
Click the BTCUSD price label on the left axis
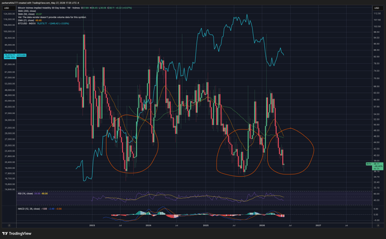point(15,56)
